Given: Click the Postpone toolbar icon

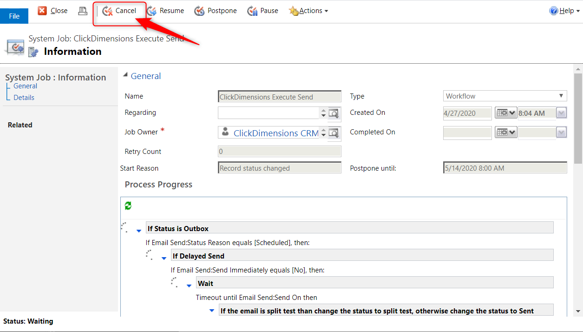Looking at the screenshot, I should (199, 10).
